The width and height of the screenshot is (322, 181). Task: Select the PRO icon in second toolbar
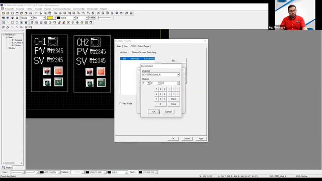click(x=4, y=18)
